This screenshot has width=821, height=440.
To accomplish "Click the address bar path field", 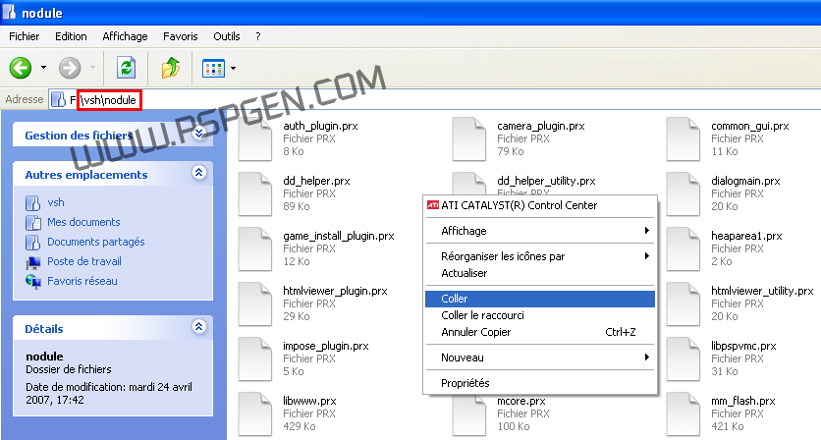I will (x=435, y=99).
